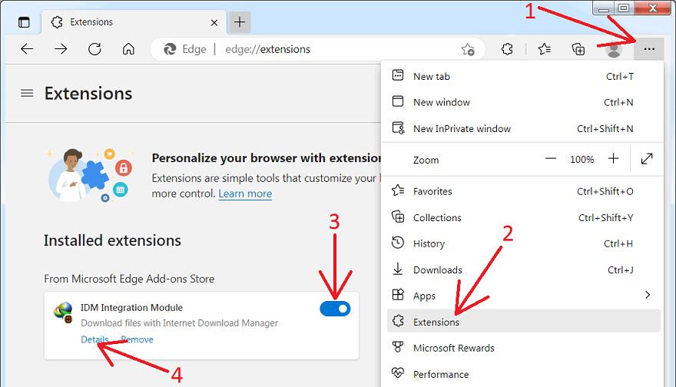Enter full screen mode icon

[647, 159]
